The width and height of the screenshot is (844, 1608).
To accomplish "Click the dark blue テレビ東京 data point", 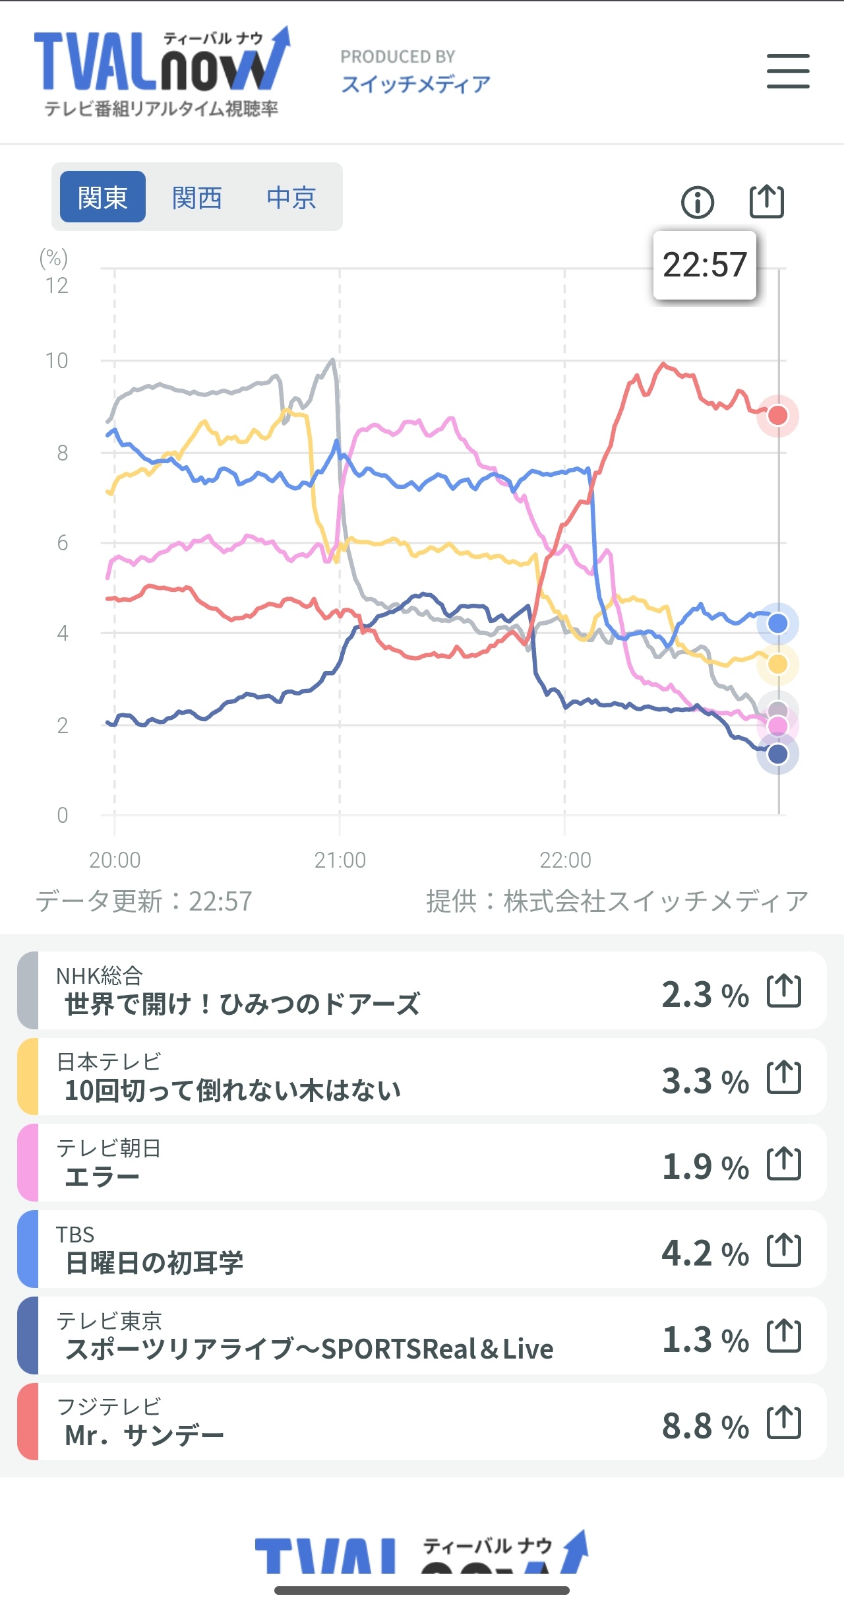I will pyautogui.click(x=778, y=754).
